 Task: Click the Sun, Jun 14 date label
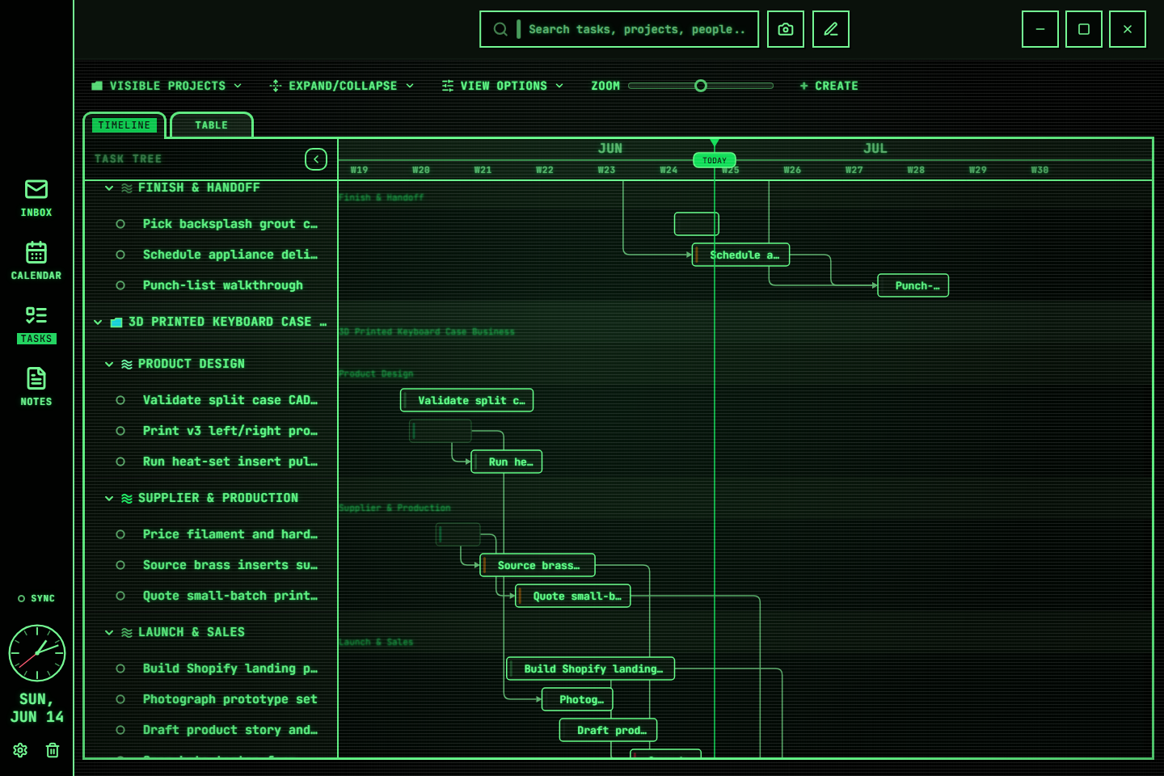click(37, 708)
